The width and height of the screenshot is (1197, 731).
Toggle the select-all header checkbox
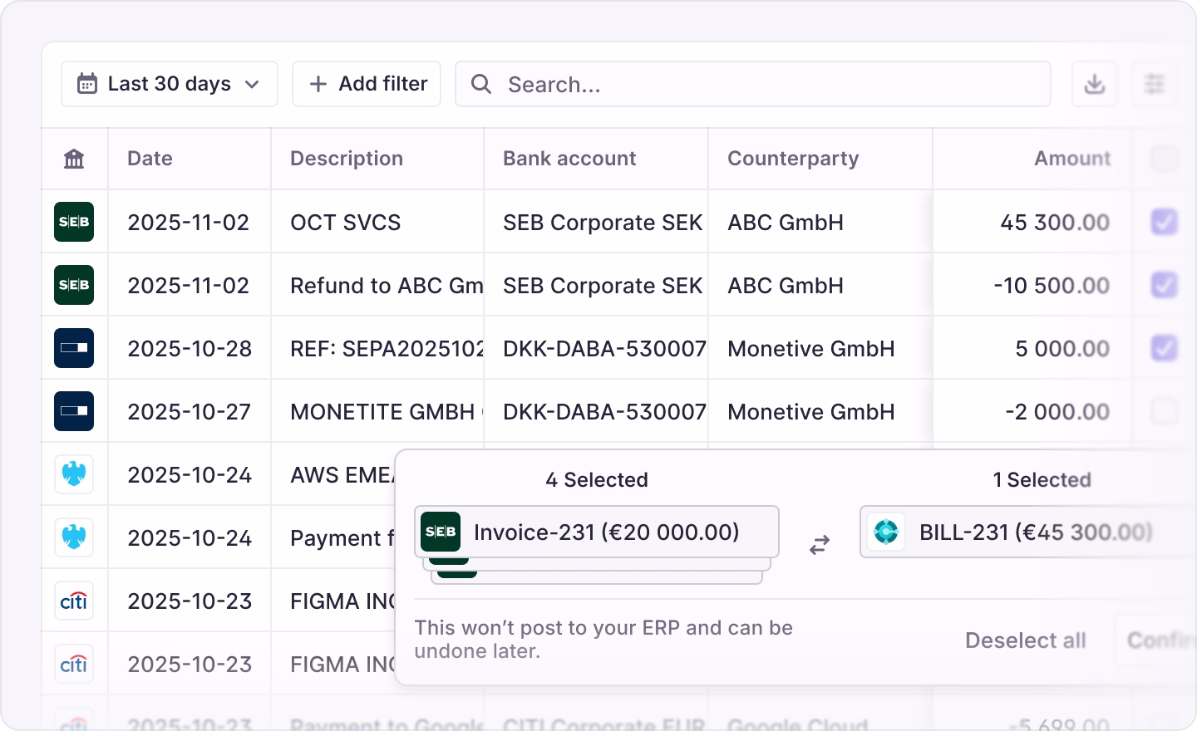pyautogui.click(x=1165, y=159)
